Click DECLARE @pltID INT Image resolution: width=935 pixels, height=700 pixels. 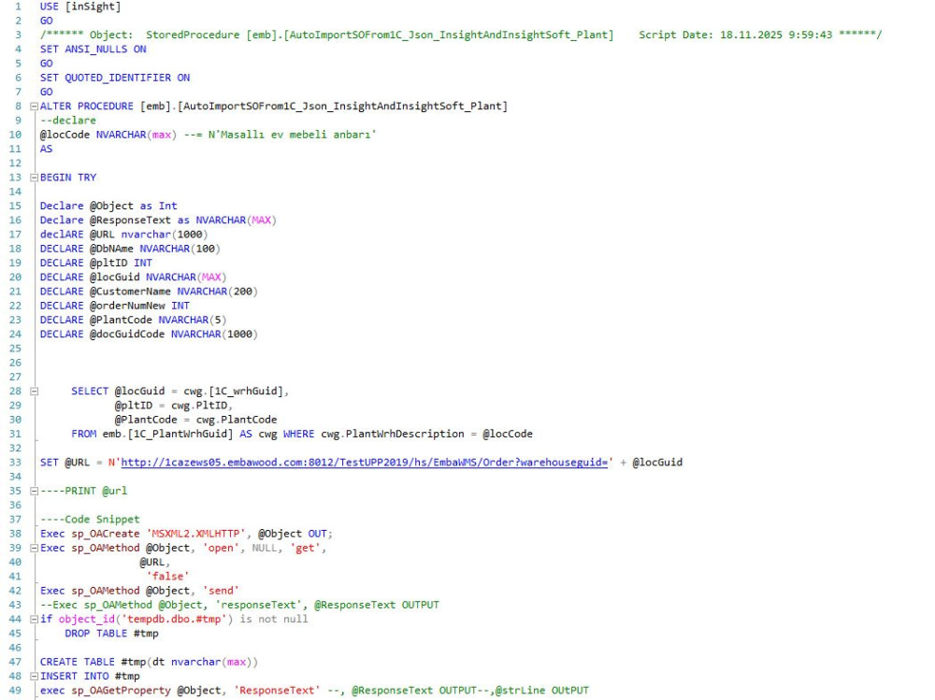pyautogui.click(x=96, y=263)
